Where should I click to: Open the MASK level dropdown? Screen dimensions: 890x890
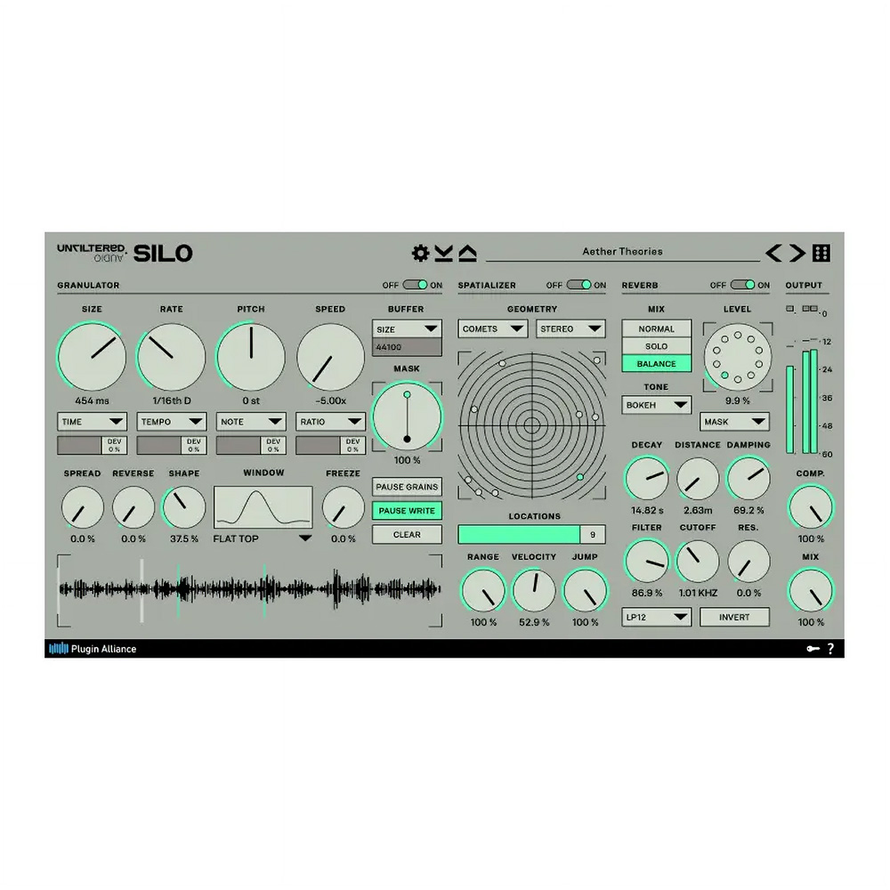(x=734, y=422)
